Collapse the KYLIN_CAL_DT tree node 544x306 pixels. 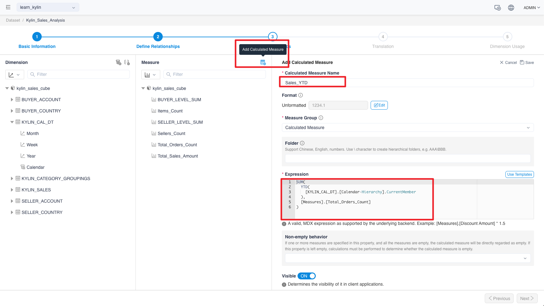pos(12,122)
